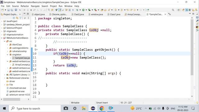
Task: Click the New file toolbar icon
Action: click(x=2, y=10)
